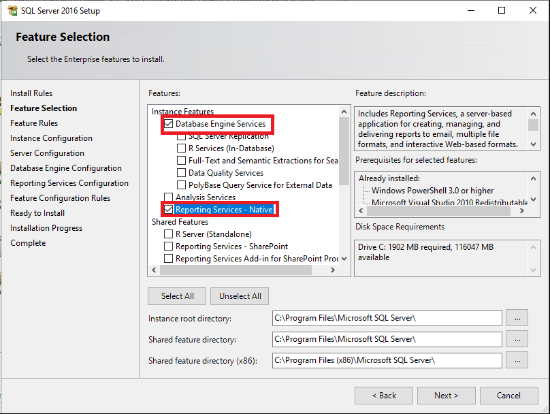Click the features list vertical scrollbar thumb
This screenshot has width=550, height=414.
(x=344, y=151)
